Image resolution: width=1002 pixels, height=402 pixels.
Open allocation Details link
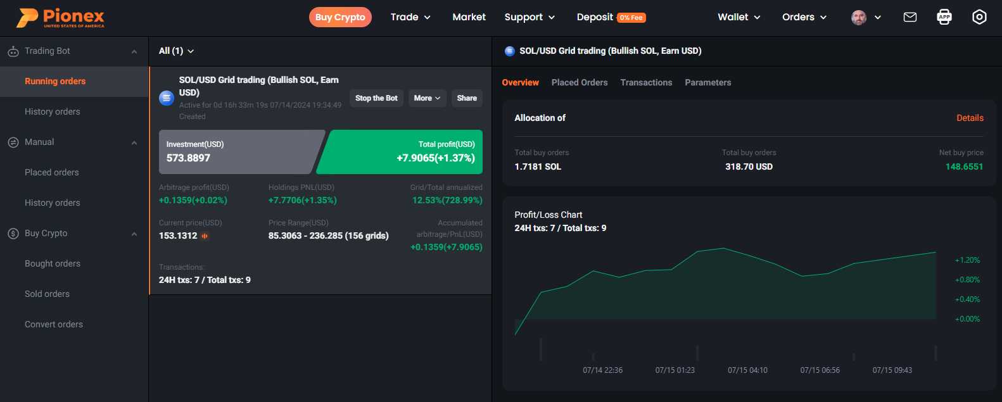[970, 118]
